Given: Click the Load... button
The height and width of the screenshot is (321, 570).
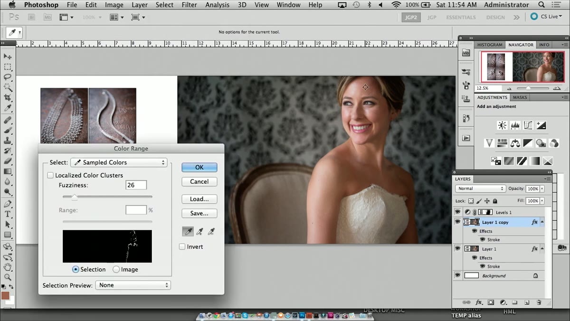Looking at the screenshot, I should click(199, 199).
